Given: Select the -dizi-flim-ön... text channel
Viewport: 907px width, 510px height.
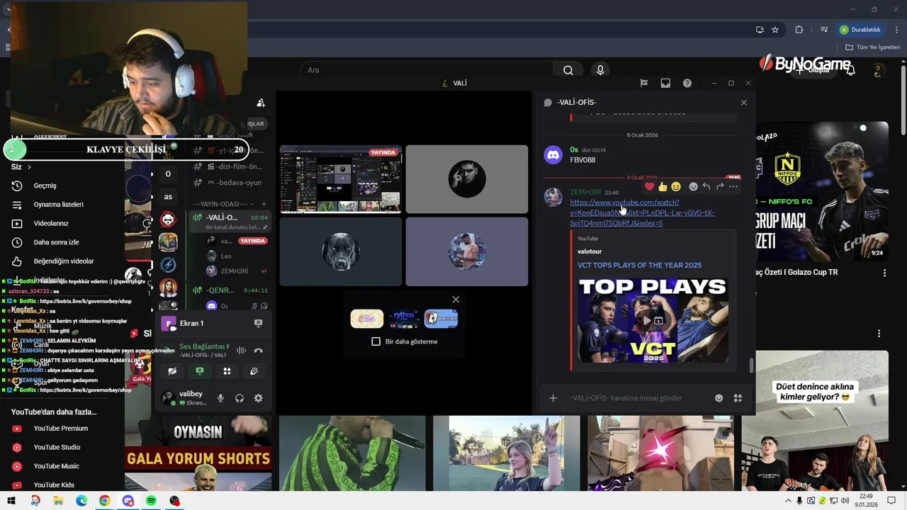Looking at the screenshot, I should (x=230, y=166).
